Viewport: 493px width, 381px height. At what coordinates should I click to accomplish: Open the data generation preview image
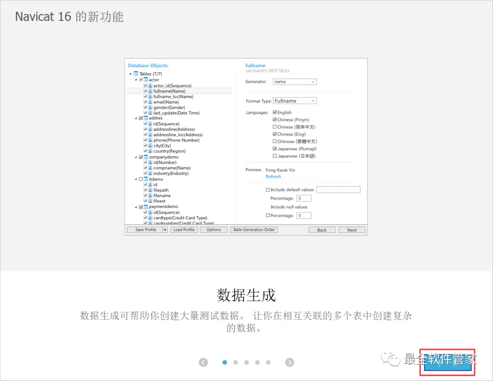tap(246, 147)
